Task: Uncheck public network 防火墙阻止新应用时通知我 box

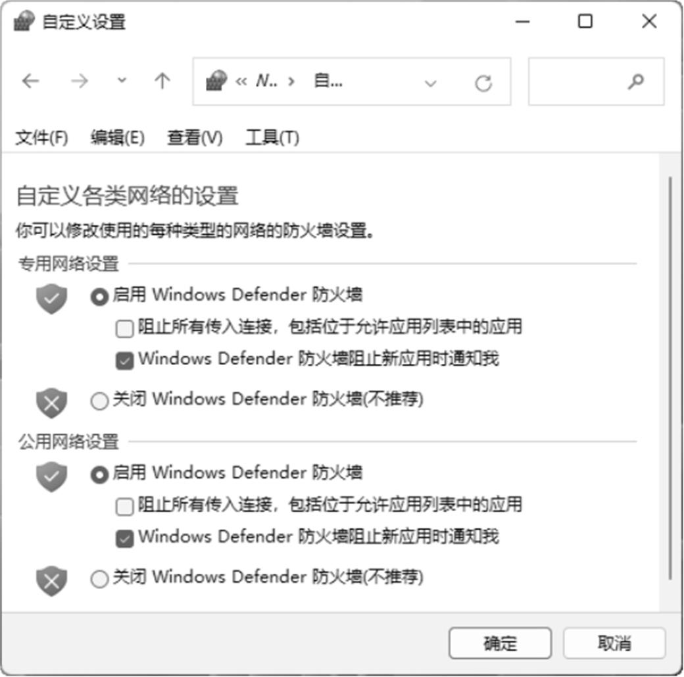Action: tap(125, 539)
